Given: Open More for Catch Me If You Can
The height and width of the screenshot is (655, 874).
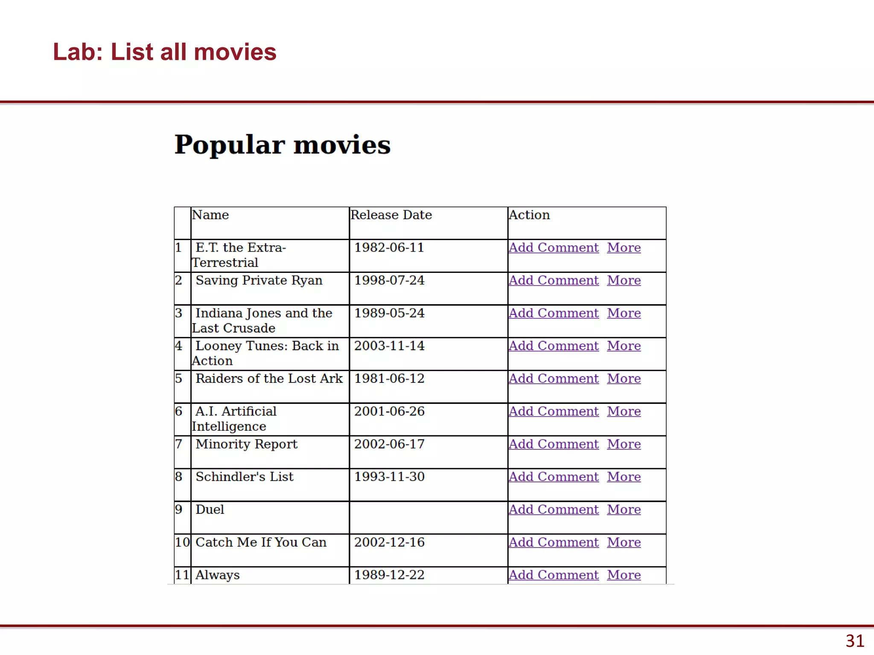Looking at the screenshot, I should tap(623, 542).
